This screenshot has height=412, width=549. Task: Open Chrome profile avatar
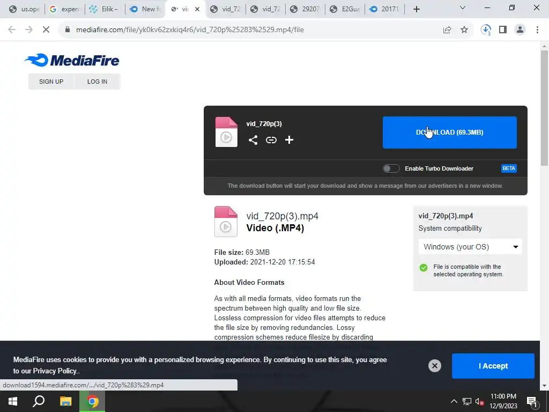coord(520,30)
